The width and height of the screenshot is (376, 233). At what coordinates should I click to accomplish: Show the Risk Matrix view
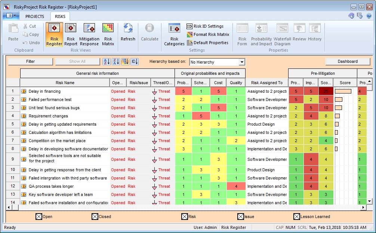(108, 34)
